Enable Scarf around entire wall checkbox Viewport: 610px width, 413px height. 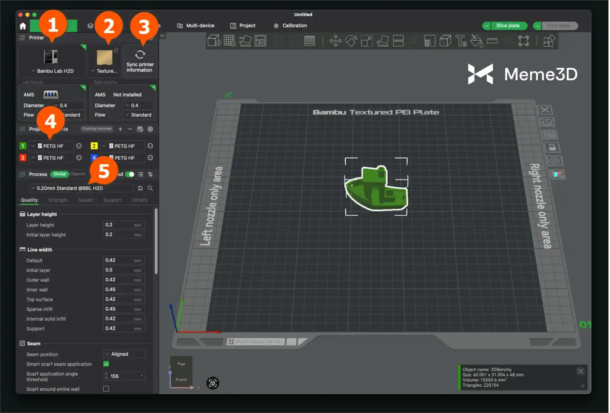(106, 389)
